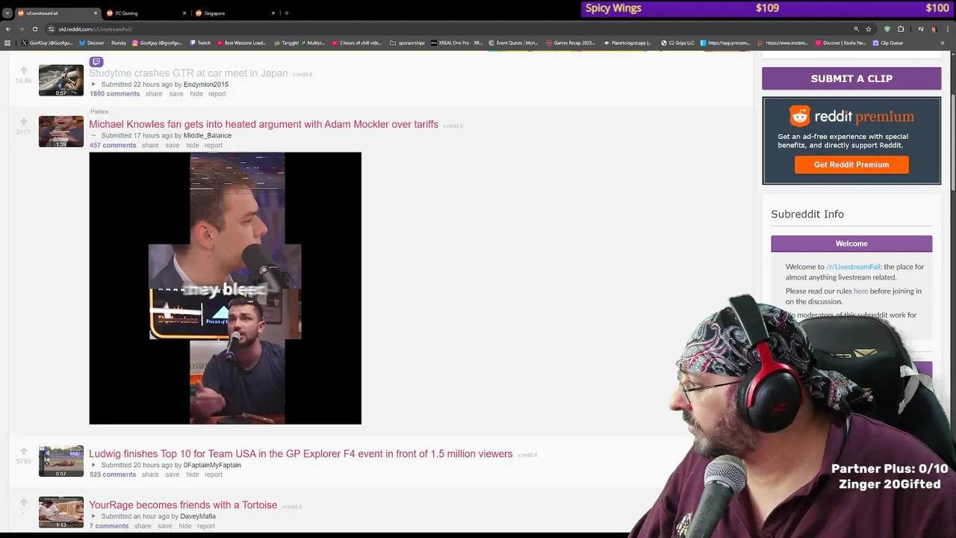Open the Ludwig F4 event post thumbnail
Screen dimensions: 956x538
(x=61, y=461)
